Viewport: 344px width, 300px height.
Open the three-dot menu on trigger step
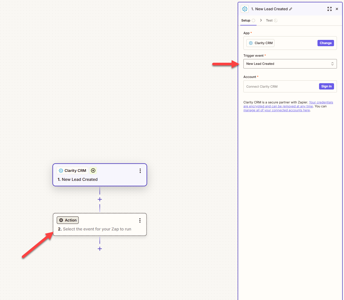click(140, 171)
